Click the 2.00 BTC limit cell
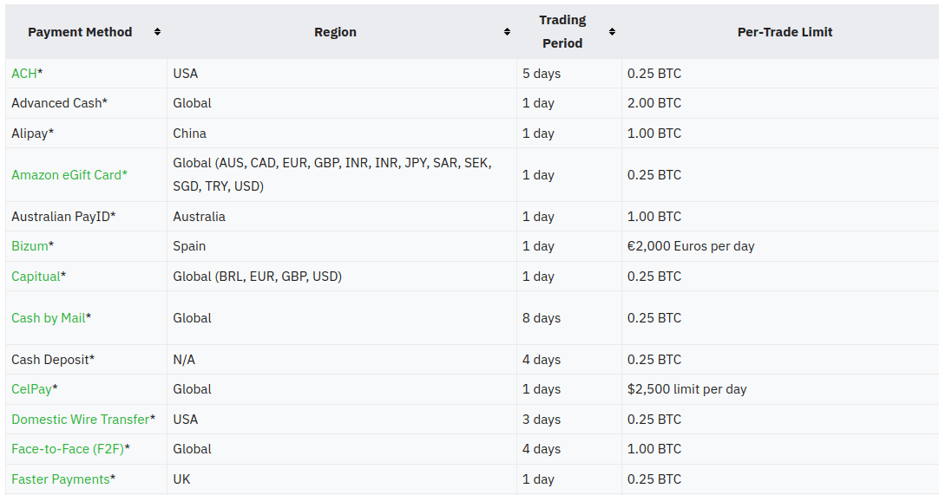Viewport: 939px width, 495px height. point(780,103)
